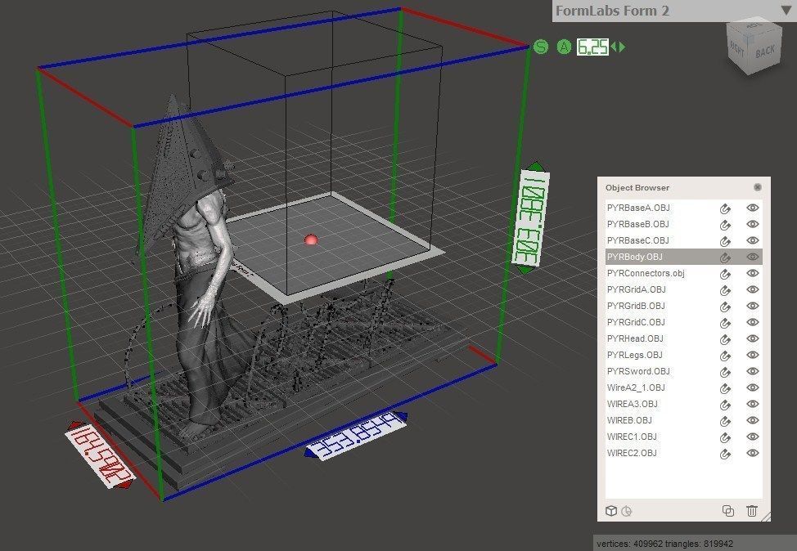Click the target magnet icon for PYRBody.OBJ
The width and height of the screenshot is (797, 551).
point(725,258)
